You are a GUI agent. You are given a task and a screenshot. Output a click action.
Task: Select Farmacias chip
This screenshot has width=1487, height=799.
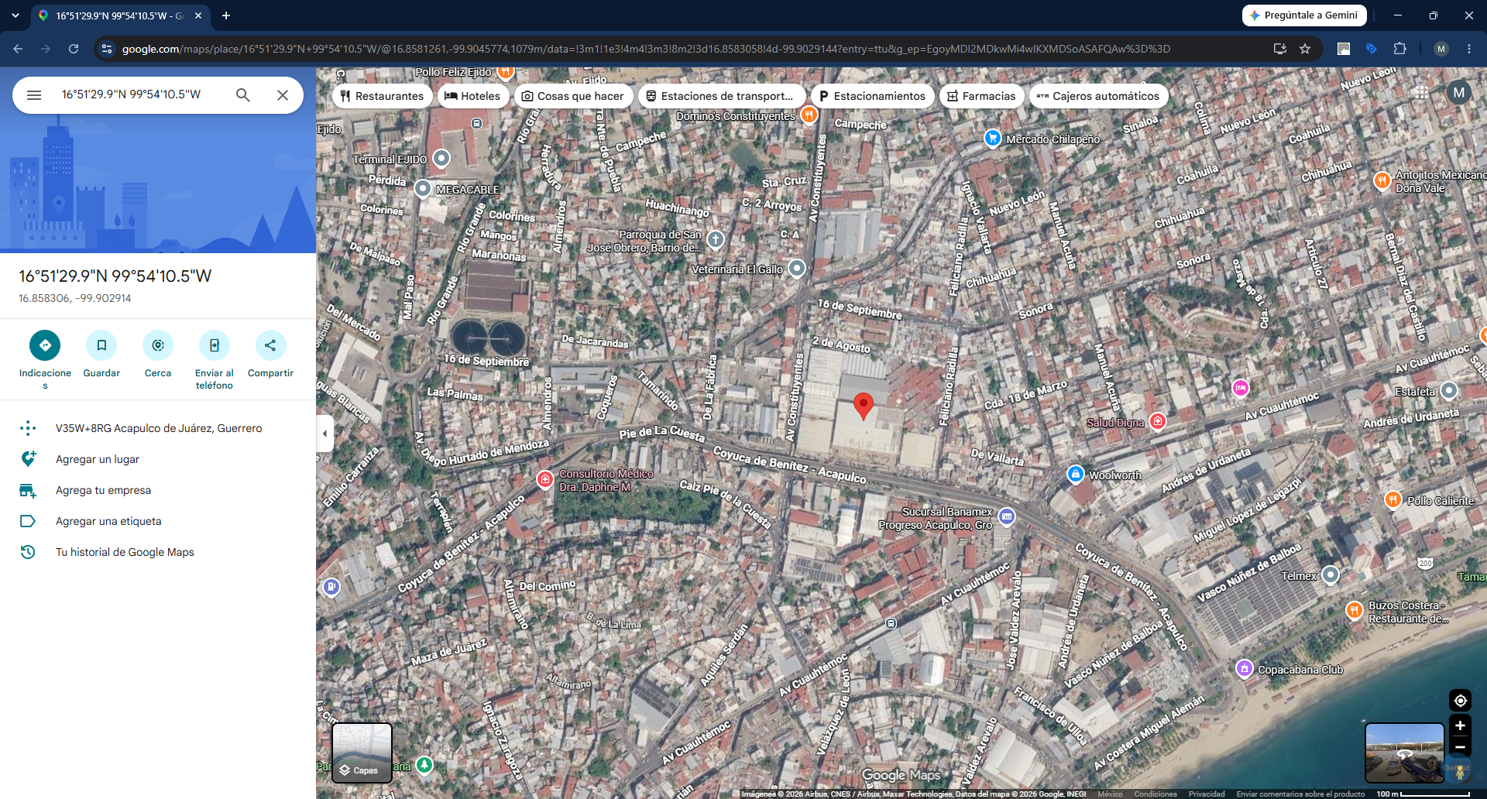(x=981, y=96)
